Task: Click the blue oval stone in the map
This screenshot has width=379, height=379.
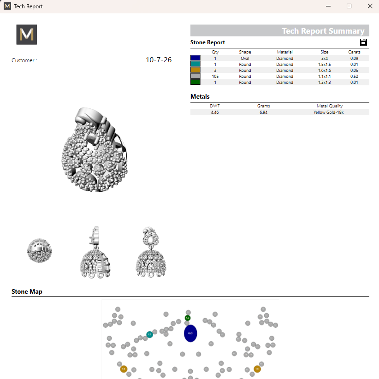Action: coord(190,333)
